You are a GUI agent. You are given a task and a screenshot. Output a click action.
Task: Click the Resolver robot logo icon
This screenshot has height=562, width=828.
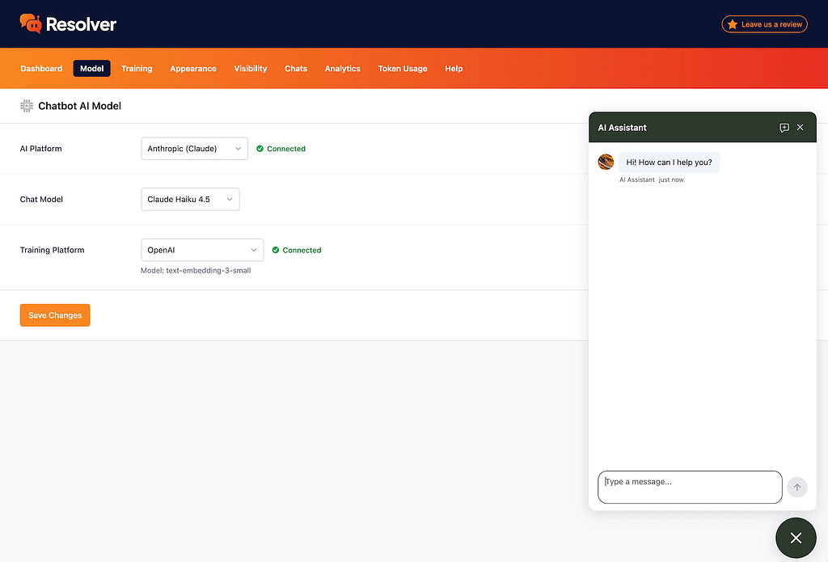[31, 23]
